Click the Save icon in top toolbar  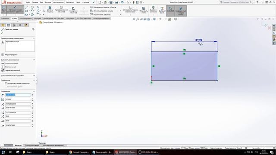coord(111,2)
